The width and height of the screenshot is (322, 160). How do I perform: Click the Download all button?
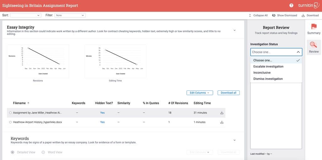coord(228,93)
